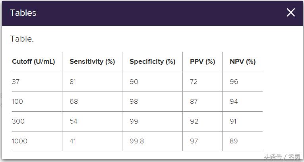
Task: Click the Specificity (%) column header
Action: (x=152, y=62)
